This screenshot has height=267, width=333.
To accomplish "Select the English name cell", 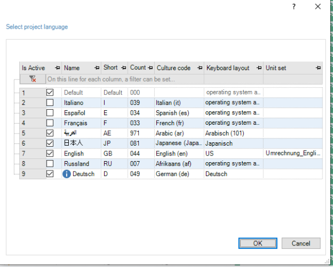I will (x=81, y=153).
